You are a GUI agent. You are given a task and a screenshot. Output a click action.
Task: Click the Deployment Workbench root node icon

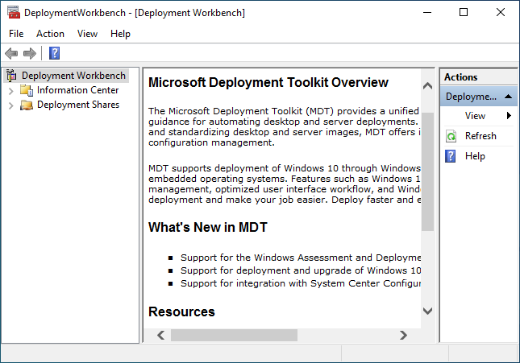(x=11, y=76)
